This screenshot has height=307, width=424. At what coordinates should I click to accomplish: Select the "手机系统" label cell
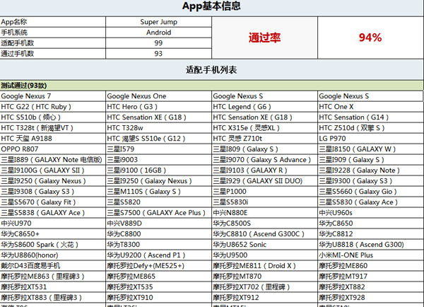click(x=53, y=33)
